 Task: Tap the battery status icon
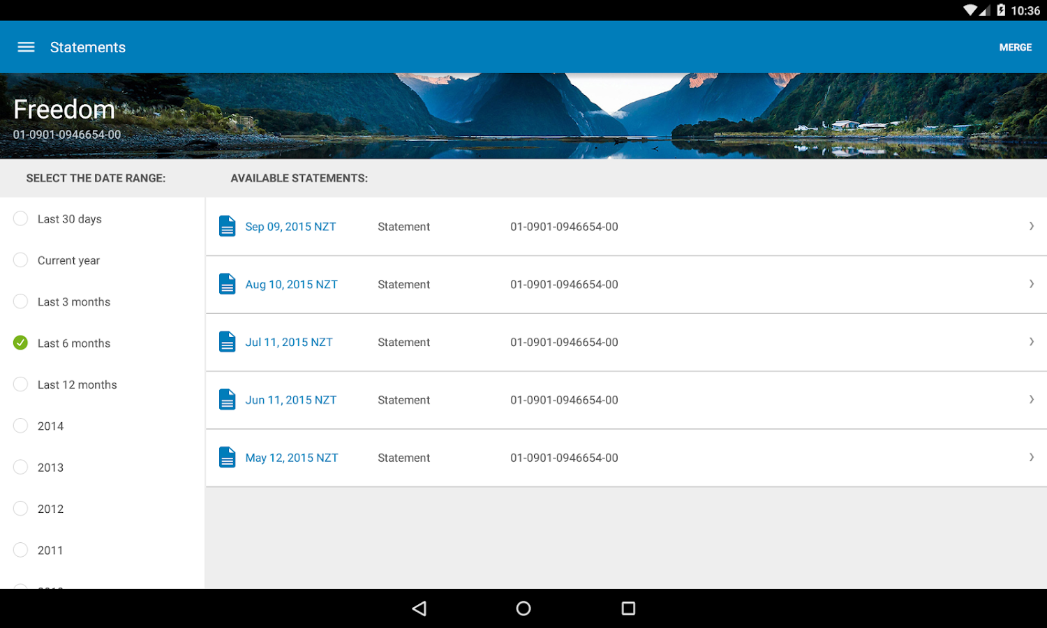tap(1001, 10)
